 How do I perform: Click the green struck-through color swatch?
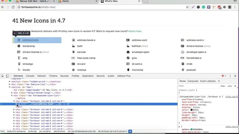click(x=192, y=129)
